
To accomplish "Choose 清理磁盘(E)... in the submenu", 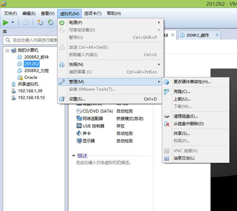I will [x=196, y=116].
